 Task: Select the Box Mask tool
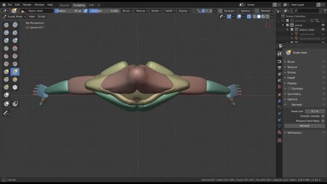[x=6, y=104]
